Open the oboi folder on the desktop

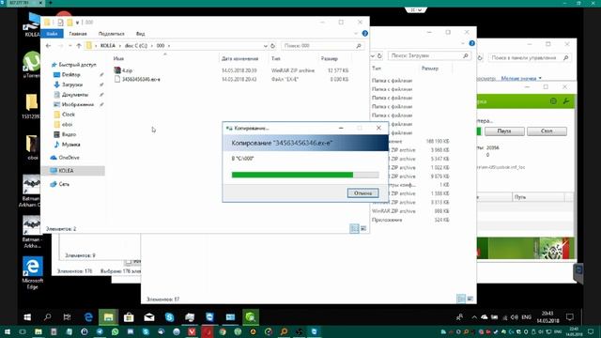pos(32,147)
